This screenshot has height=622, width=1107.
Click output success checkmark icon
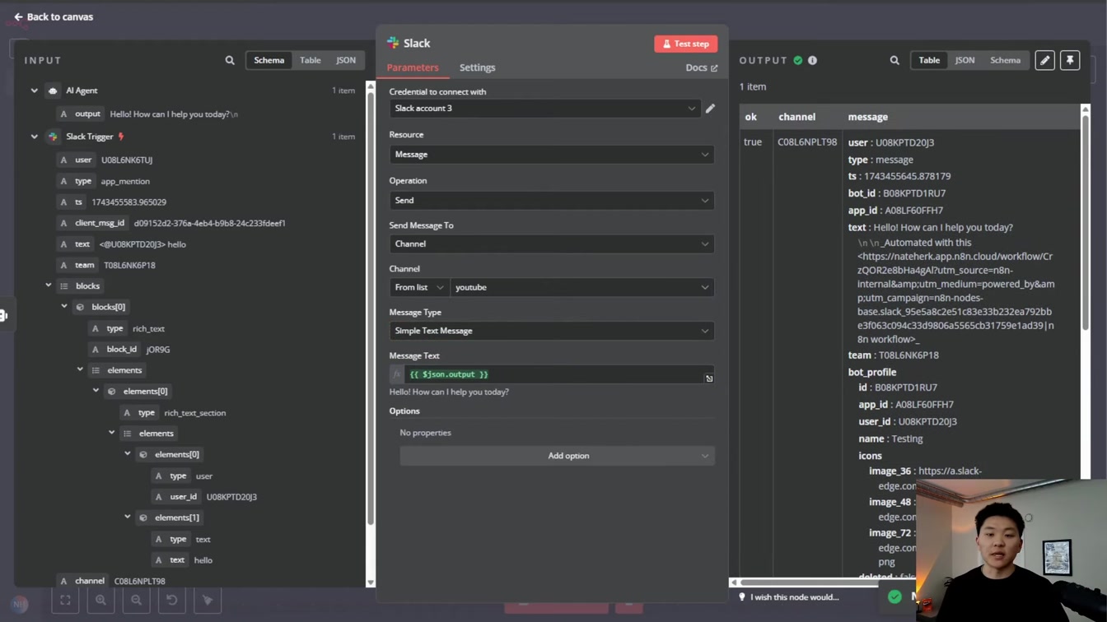click(797, 60)
